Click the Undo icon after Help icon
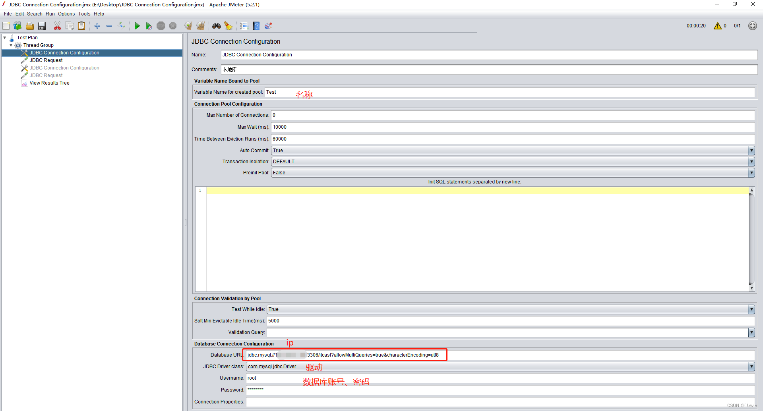Screen dimensions: 763x411 tap(269, 26)
